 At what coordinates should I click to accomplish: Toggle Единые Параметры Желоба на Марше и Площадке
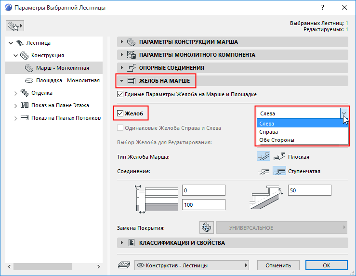120,94
